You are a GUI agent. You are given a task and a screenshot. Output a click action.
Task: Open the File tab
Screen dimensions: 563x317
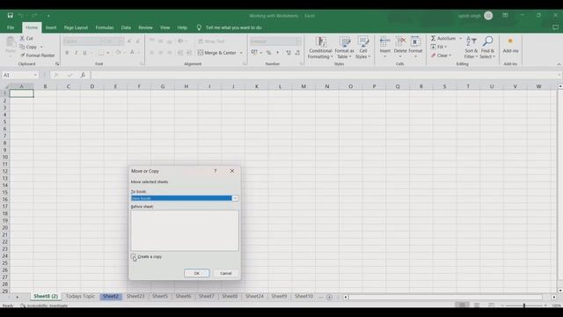pos(11,27)
